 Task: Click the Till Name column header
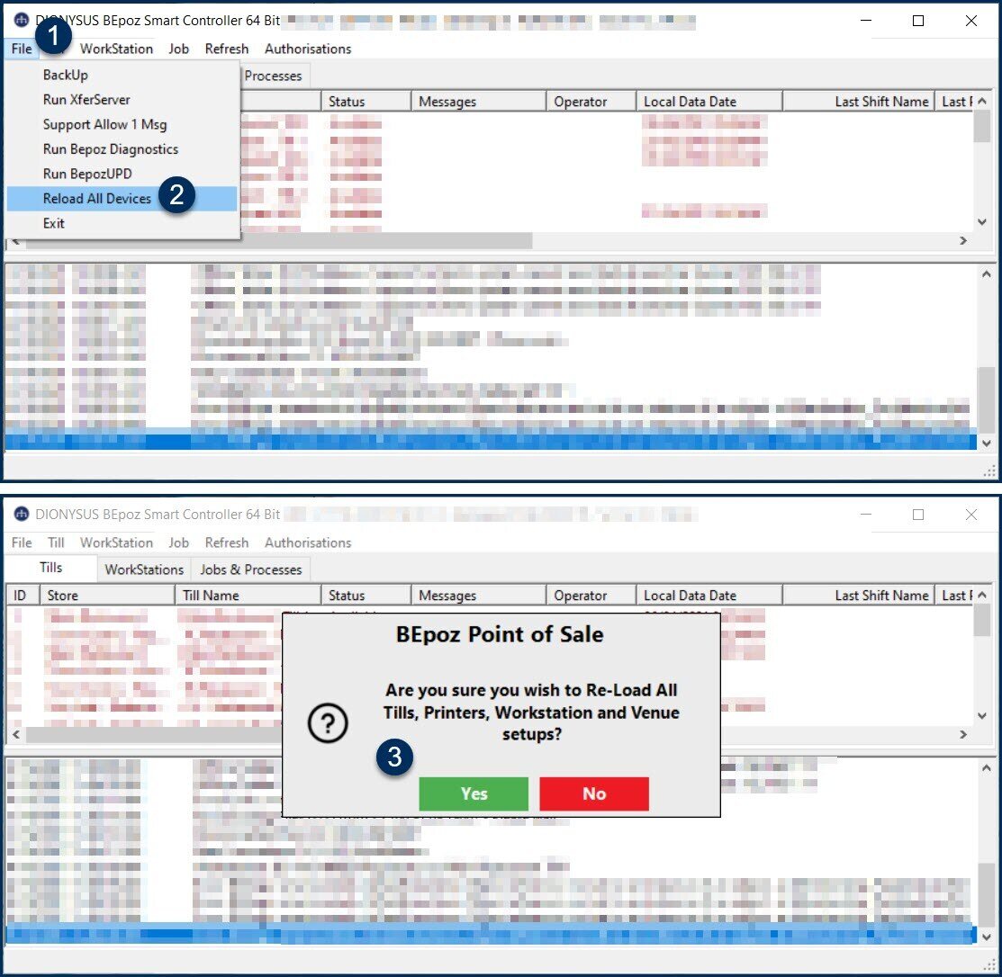coord(211,596)
